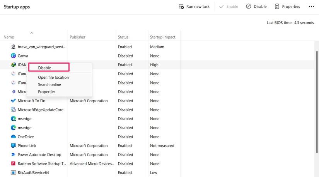Click the Last BIOS time text
This screenshot has height=177, width=319.
(290, 23)
